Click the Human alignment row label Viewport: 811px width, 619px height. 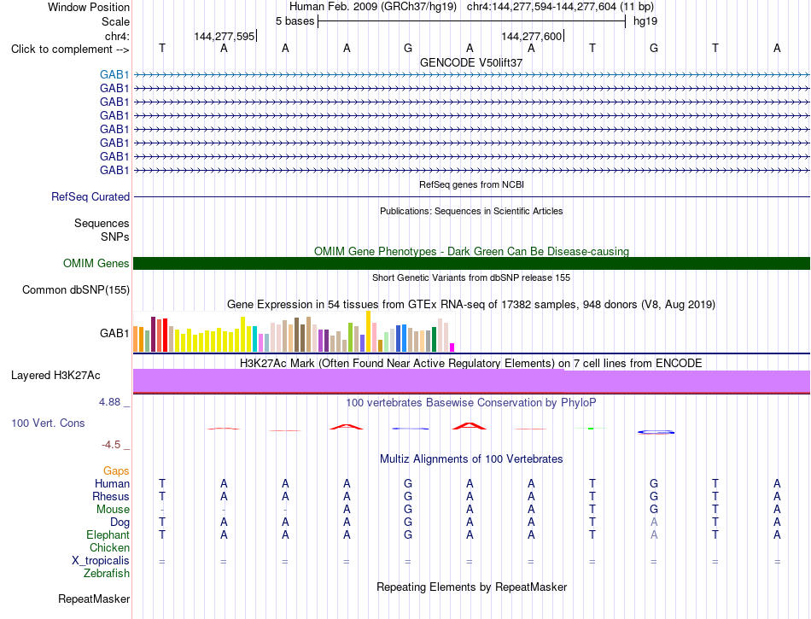[112, 483]
